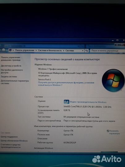Click Service Pack 1 text
125x167 pixels.
click(x=44, y=79)
